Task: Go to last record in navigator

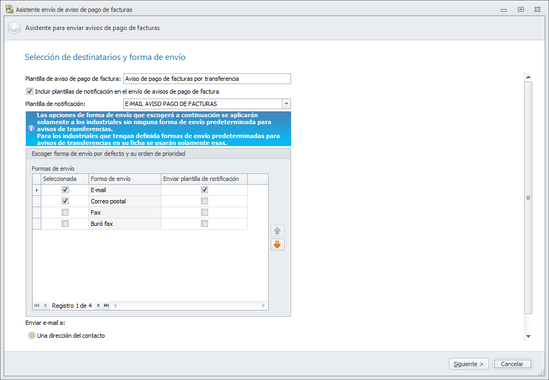Action: (x=107, y=306)
